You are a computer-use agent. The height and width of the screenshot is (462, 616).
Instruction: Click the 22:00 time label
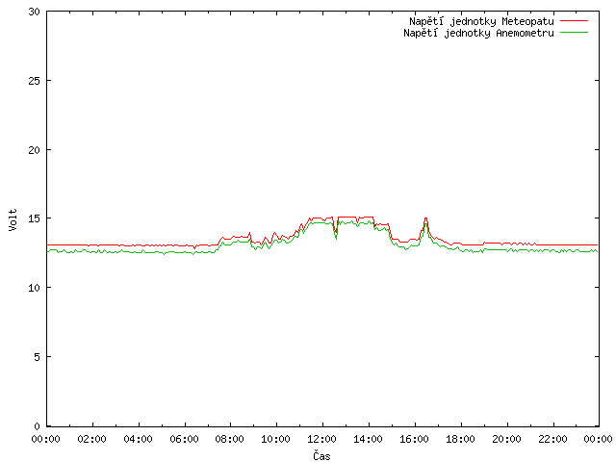(x=552, y=439)
